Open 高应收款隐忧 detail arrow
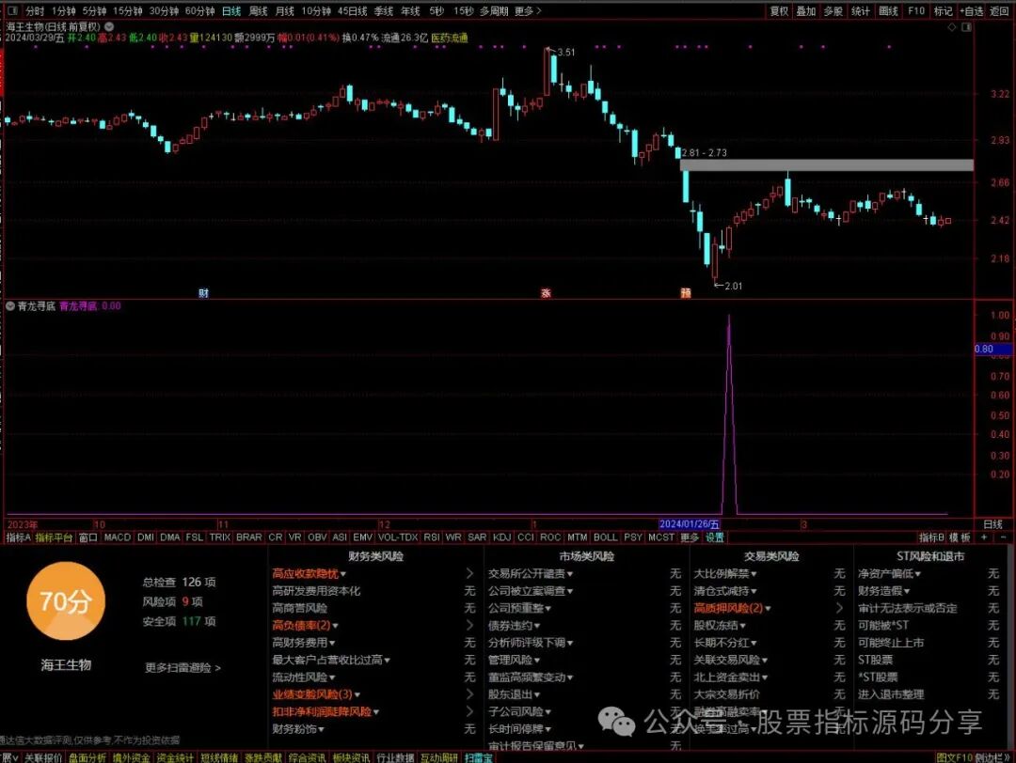 469,573
